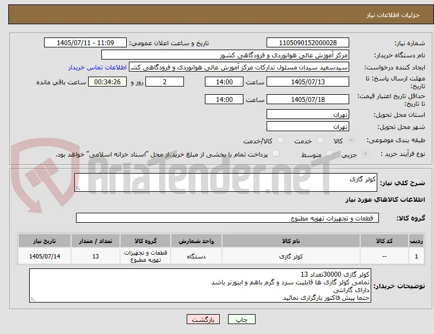The width and height of the screenshot is (434, 334).
Task: Open the اطلاعات تماس خریدار link
Action: click(x=97, y=67)
